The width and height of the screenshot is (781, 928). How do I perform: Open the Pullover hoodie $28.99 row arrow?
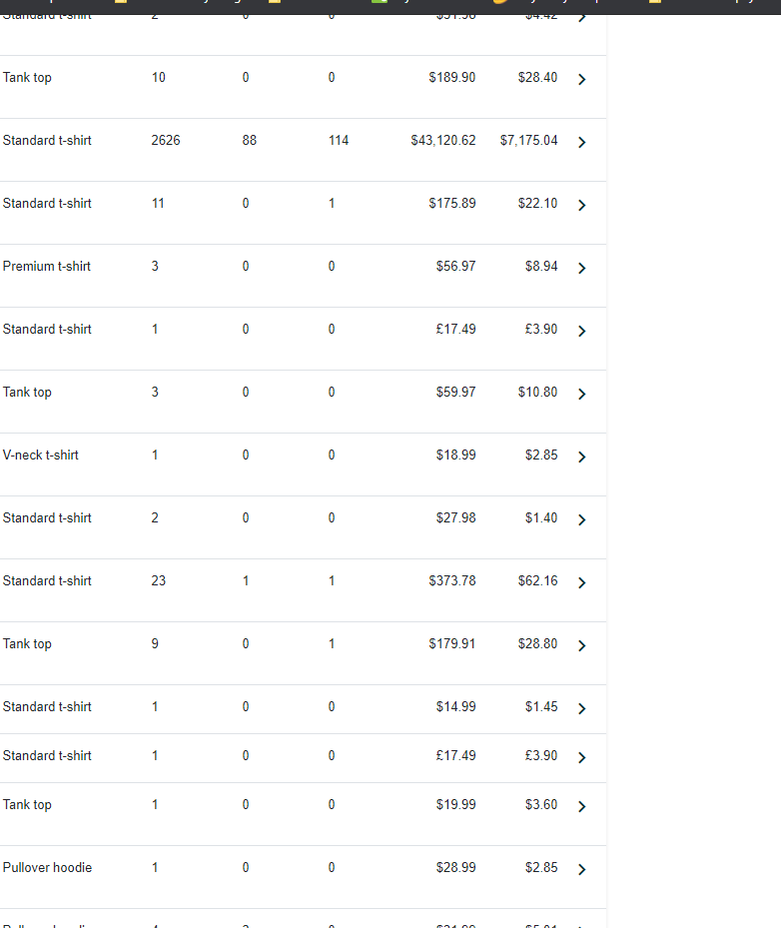point(581,869)
